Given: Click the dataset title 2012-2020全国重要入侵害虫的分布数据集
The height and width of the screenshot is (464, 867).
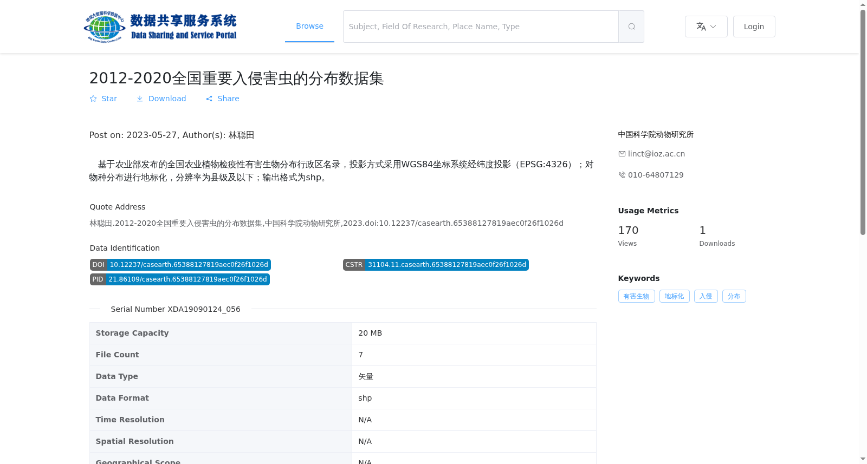Looking at the screenshot, I should coord(236,79).
